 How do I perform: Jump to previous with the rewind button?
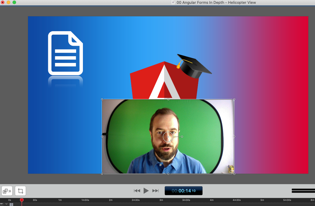(137, 191)
